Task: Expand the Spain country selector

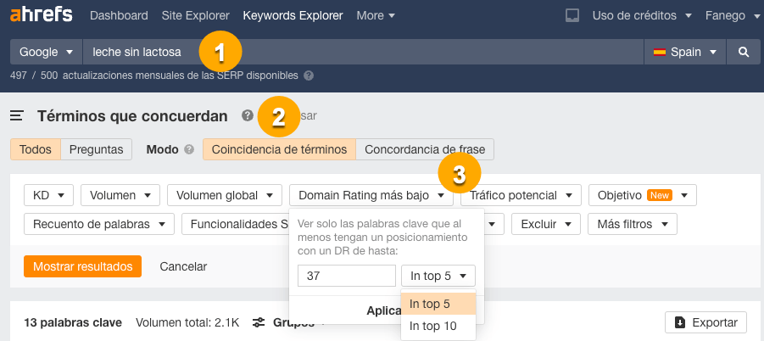Action: click(685, 52)
